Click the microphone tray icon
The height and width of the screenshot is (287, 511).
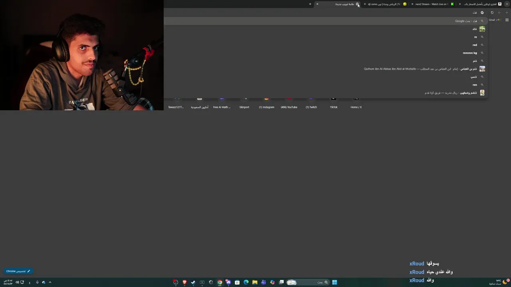(x=37, y=282)
